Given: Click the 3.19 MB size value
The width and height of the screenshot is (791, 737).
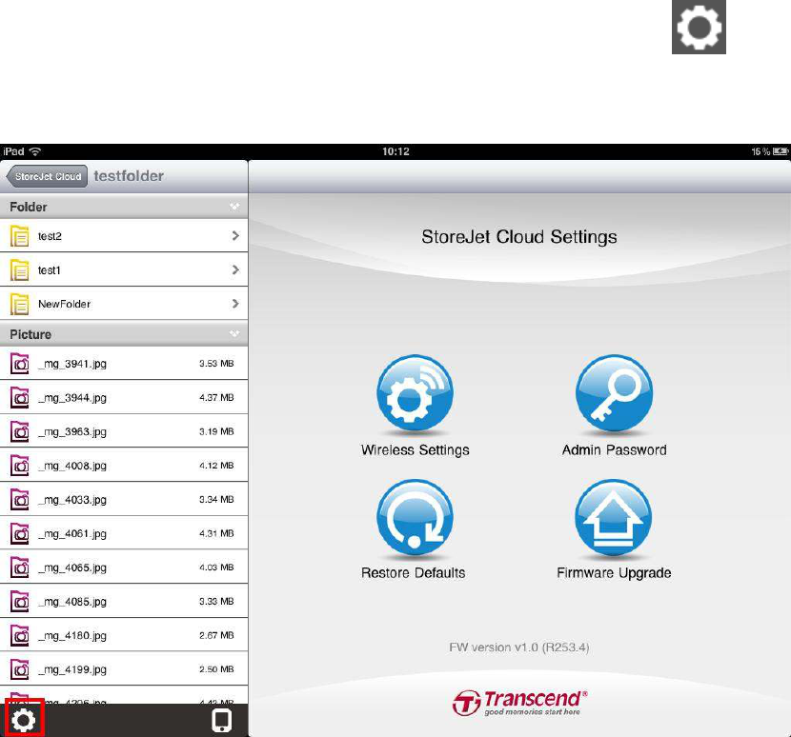Looking at the screenshot, I should [216, 431].
